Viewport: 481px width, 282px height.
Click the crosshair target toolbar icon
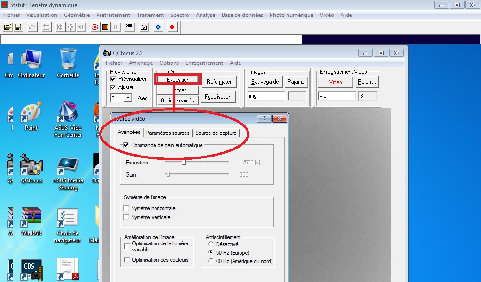click(61, 27)
